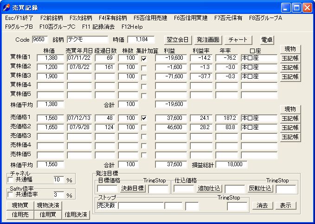
Task: Click the 買株価1 株価 price field
Action: click(x=51, y=58)
